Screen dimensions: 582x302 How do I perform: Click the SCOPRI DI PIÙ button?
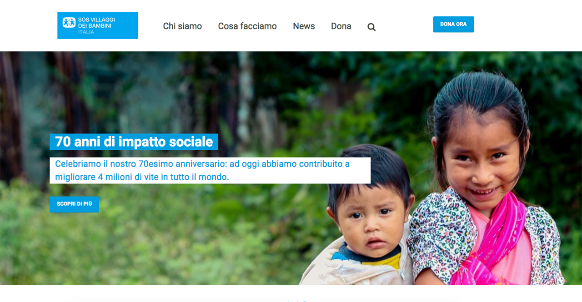(x=74, y=204)
